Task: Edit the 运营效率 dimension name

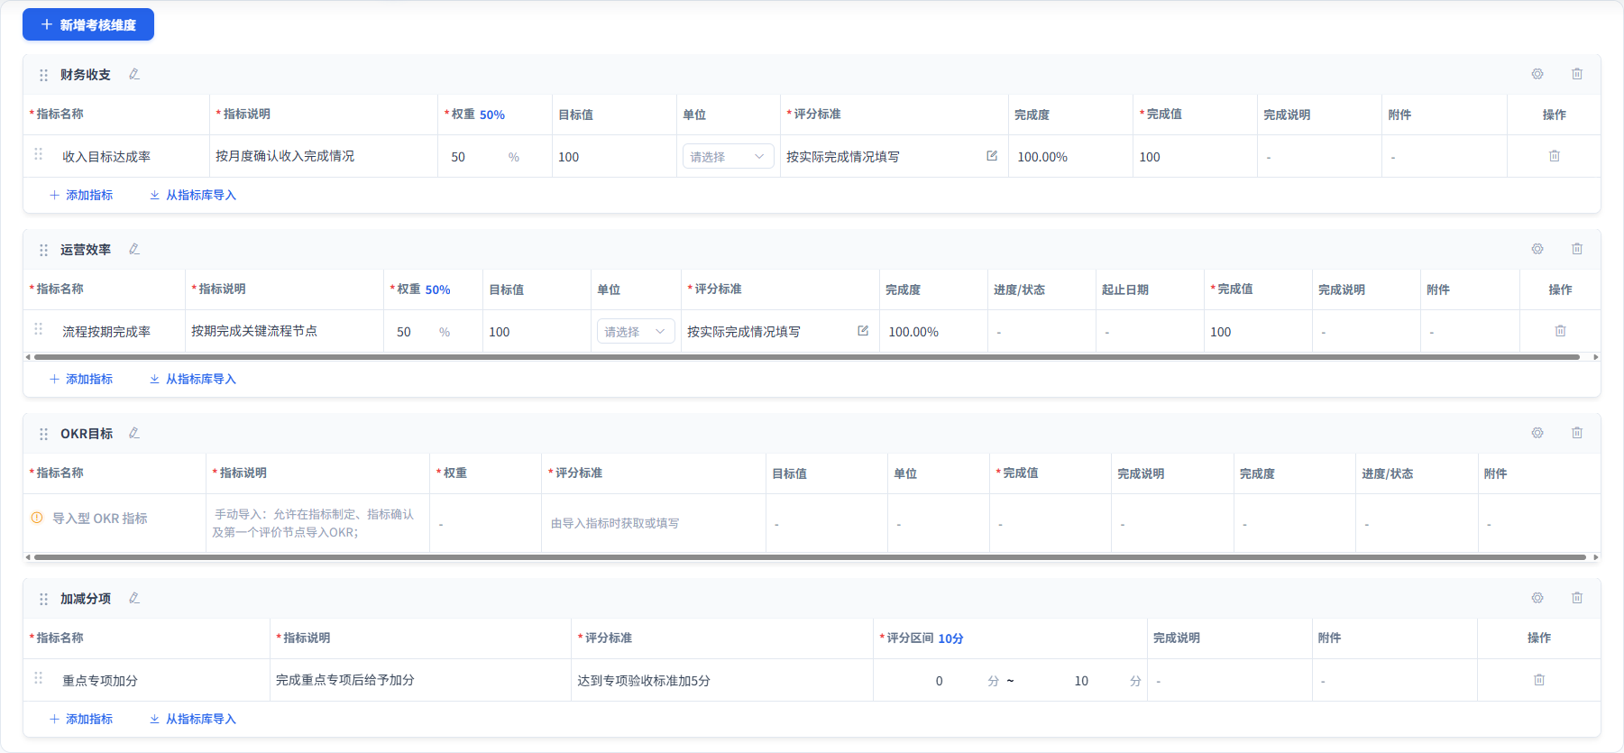Action: coord(134,249)
